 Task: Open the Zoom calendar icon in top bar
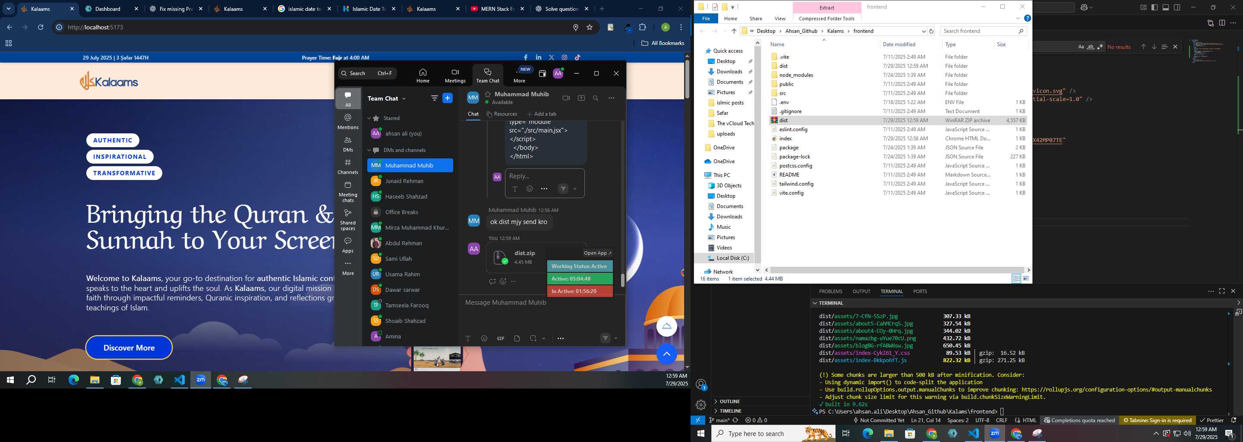(543, 73)
